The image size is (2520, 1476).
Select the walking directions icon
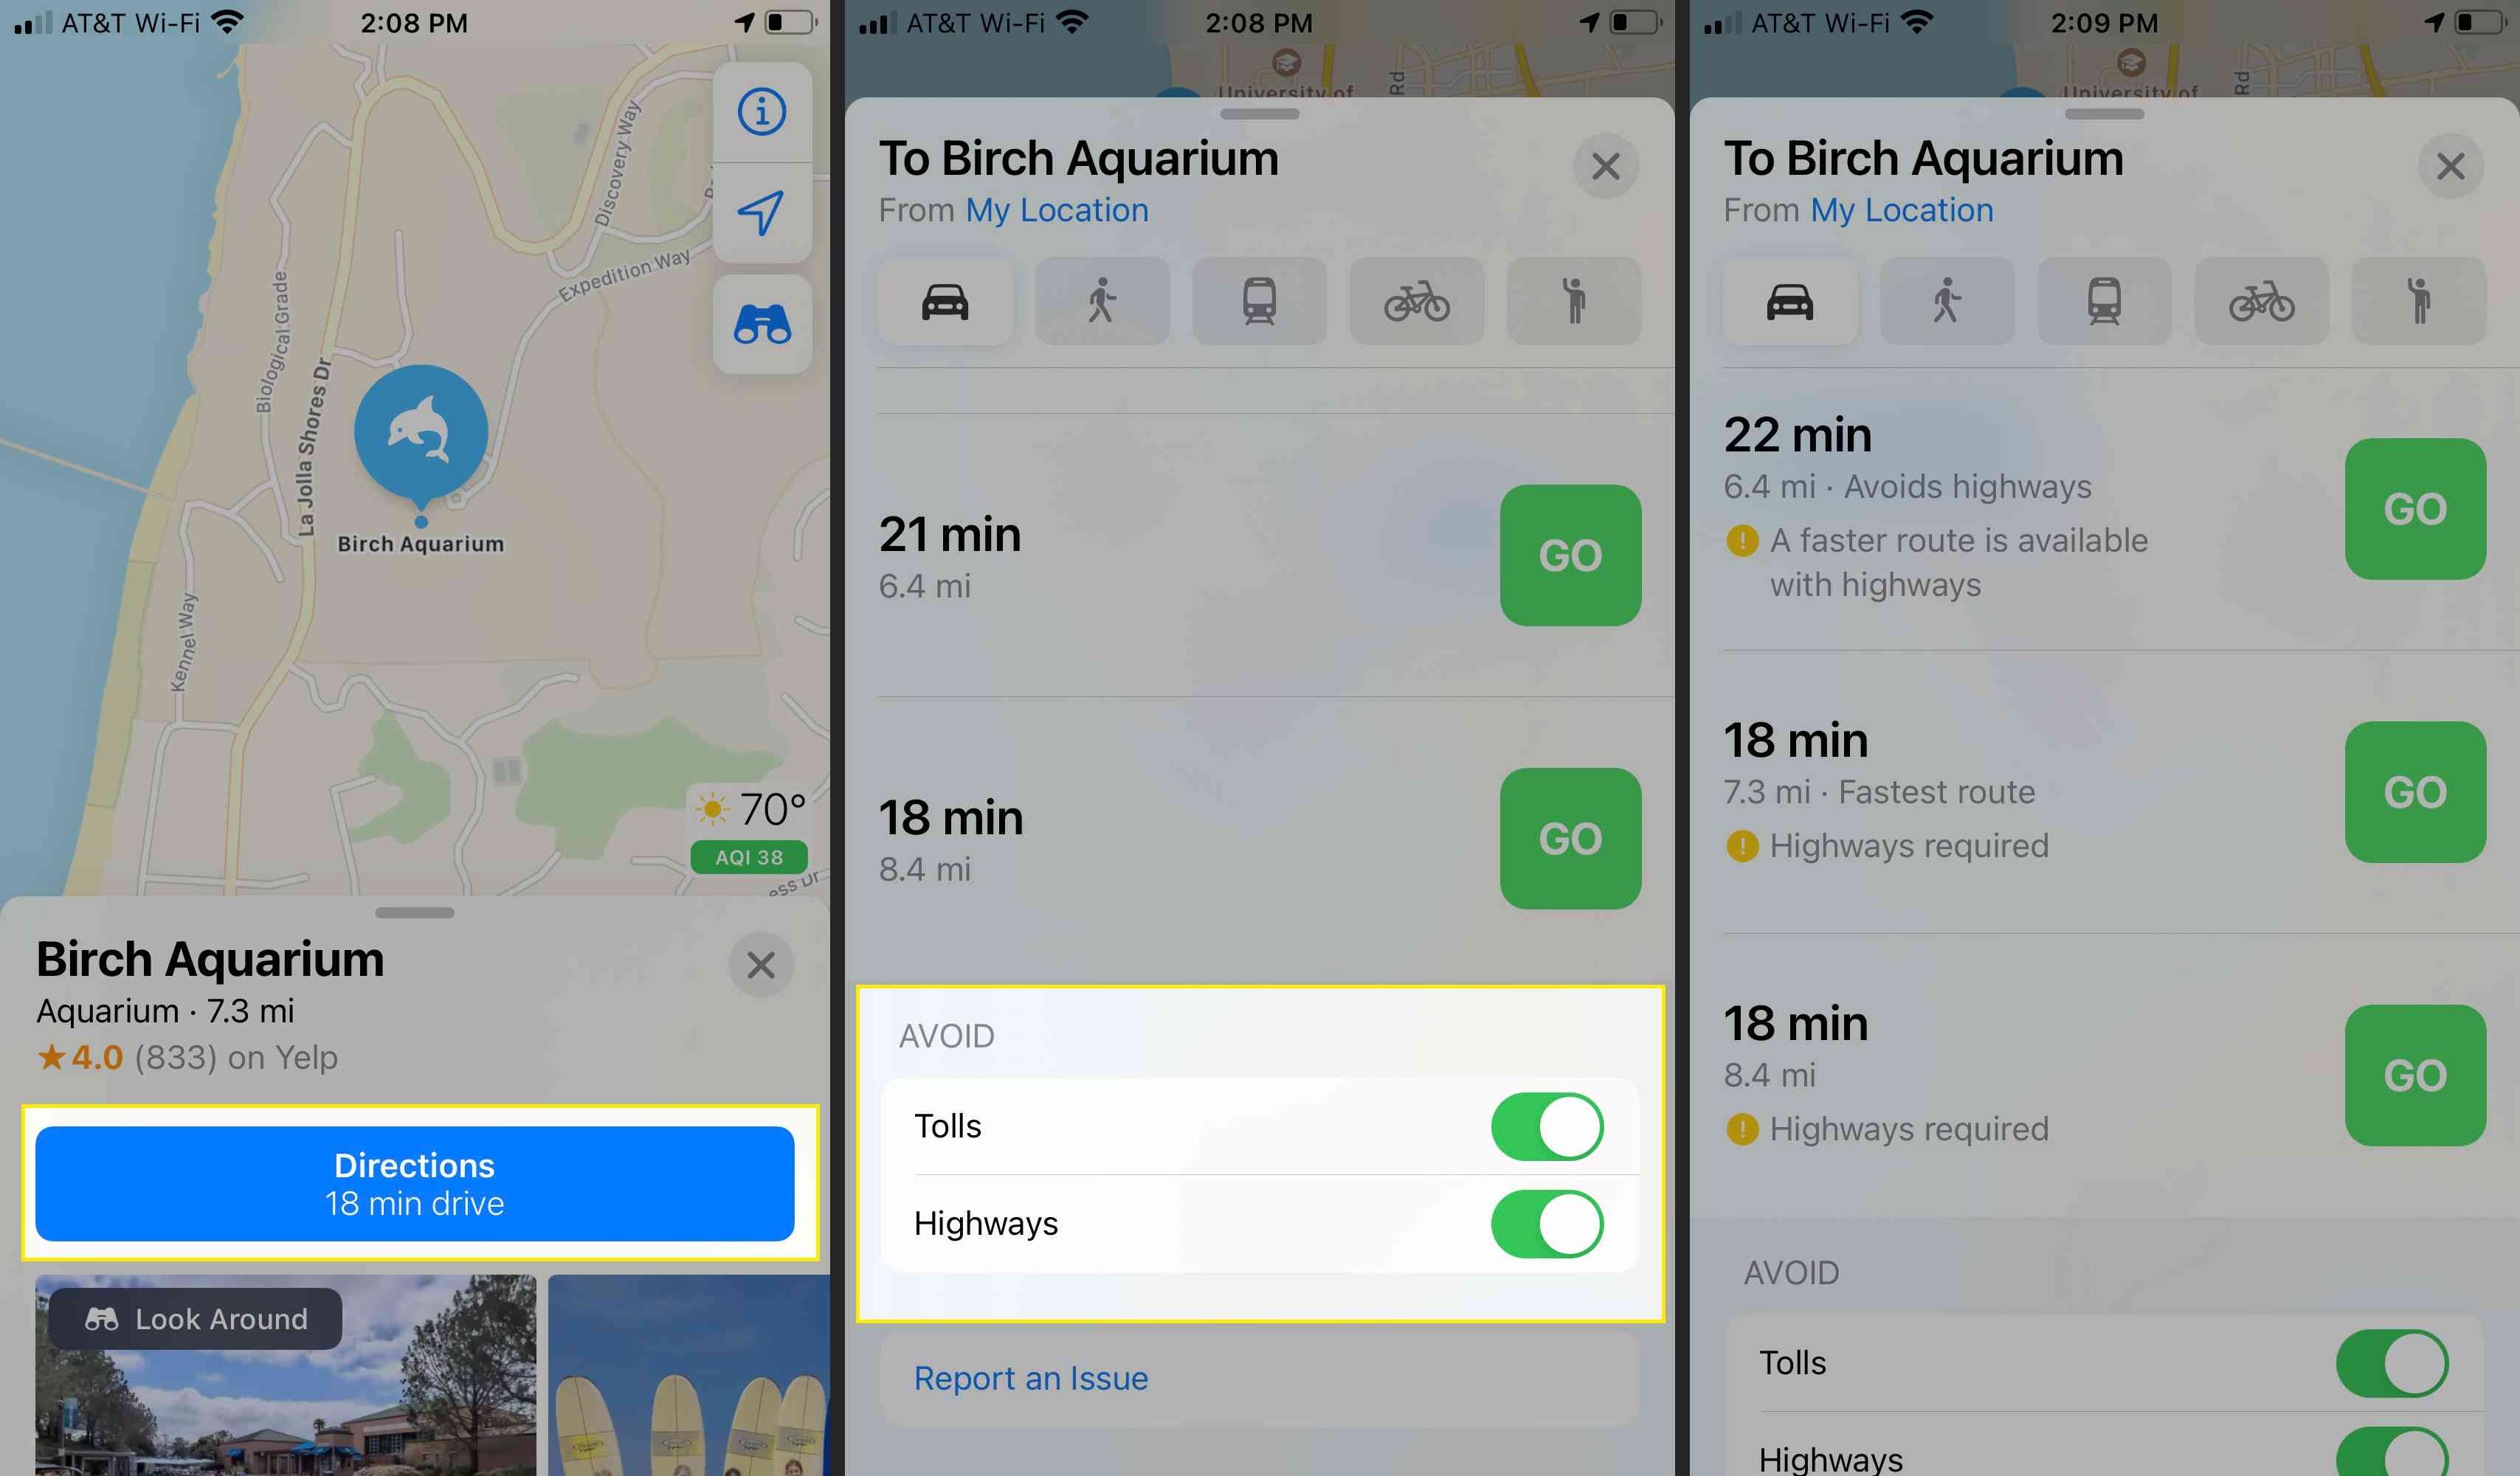1102,299
